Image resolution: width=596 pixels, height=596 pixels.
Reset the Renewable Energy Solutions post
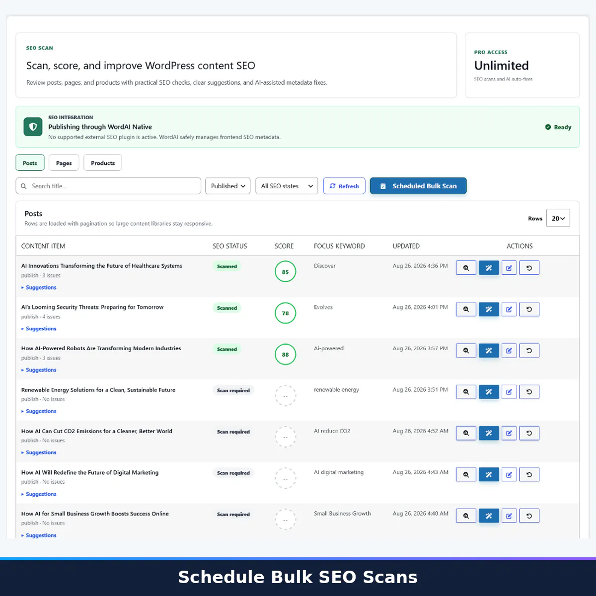(x=529, y=392)
